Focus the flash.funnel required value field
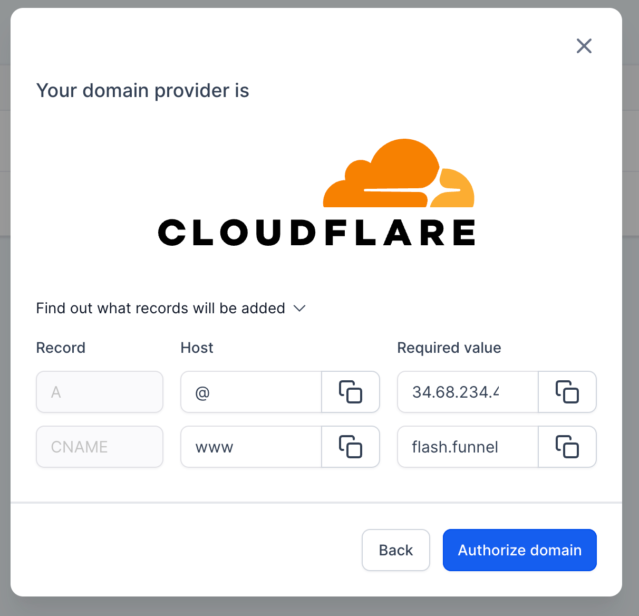Viewport: 639px width, 616px height. pos(468,447)
